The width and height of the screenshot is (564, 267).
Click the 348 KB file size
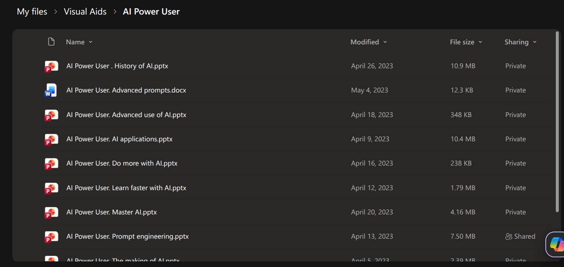coord(461,115)
